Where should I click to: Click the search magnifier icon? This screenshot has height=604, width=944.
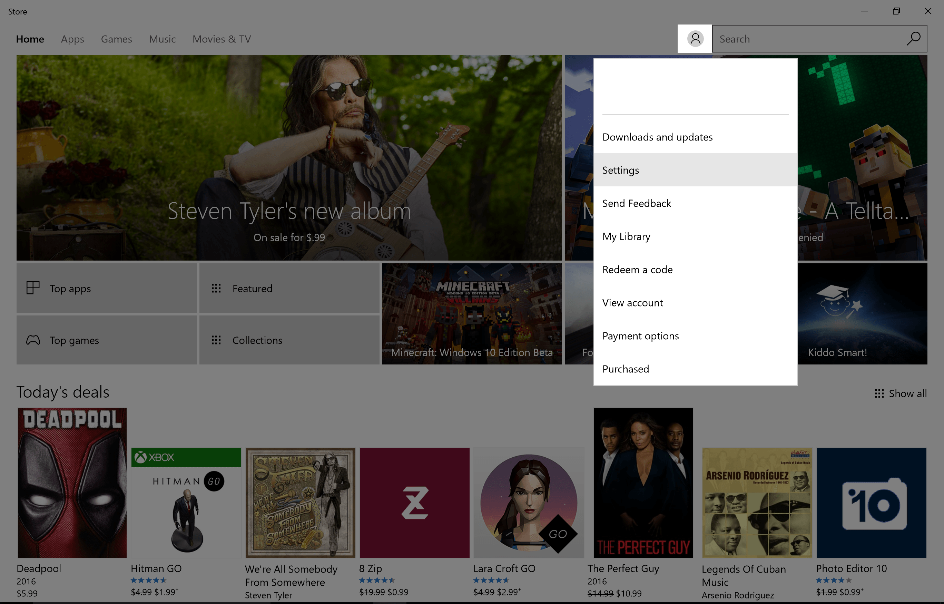pyautogui.click(x=913, y=39)
